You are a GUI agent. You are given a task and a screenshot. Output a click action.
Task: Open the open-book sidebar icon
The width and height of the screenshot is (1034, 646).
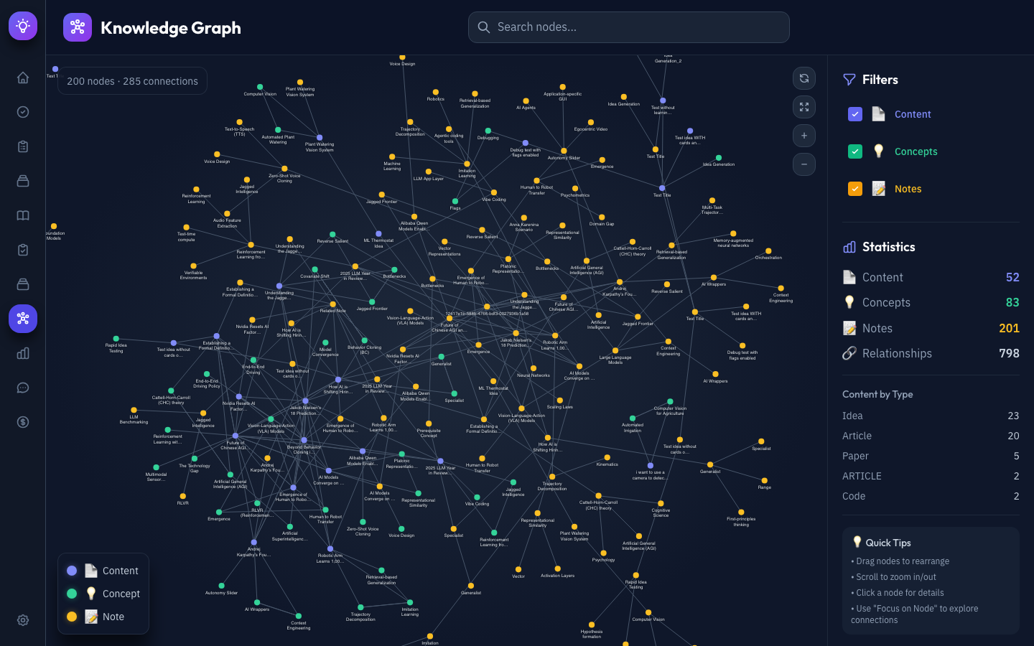23,215
